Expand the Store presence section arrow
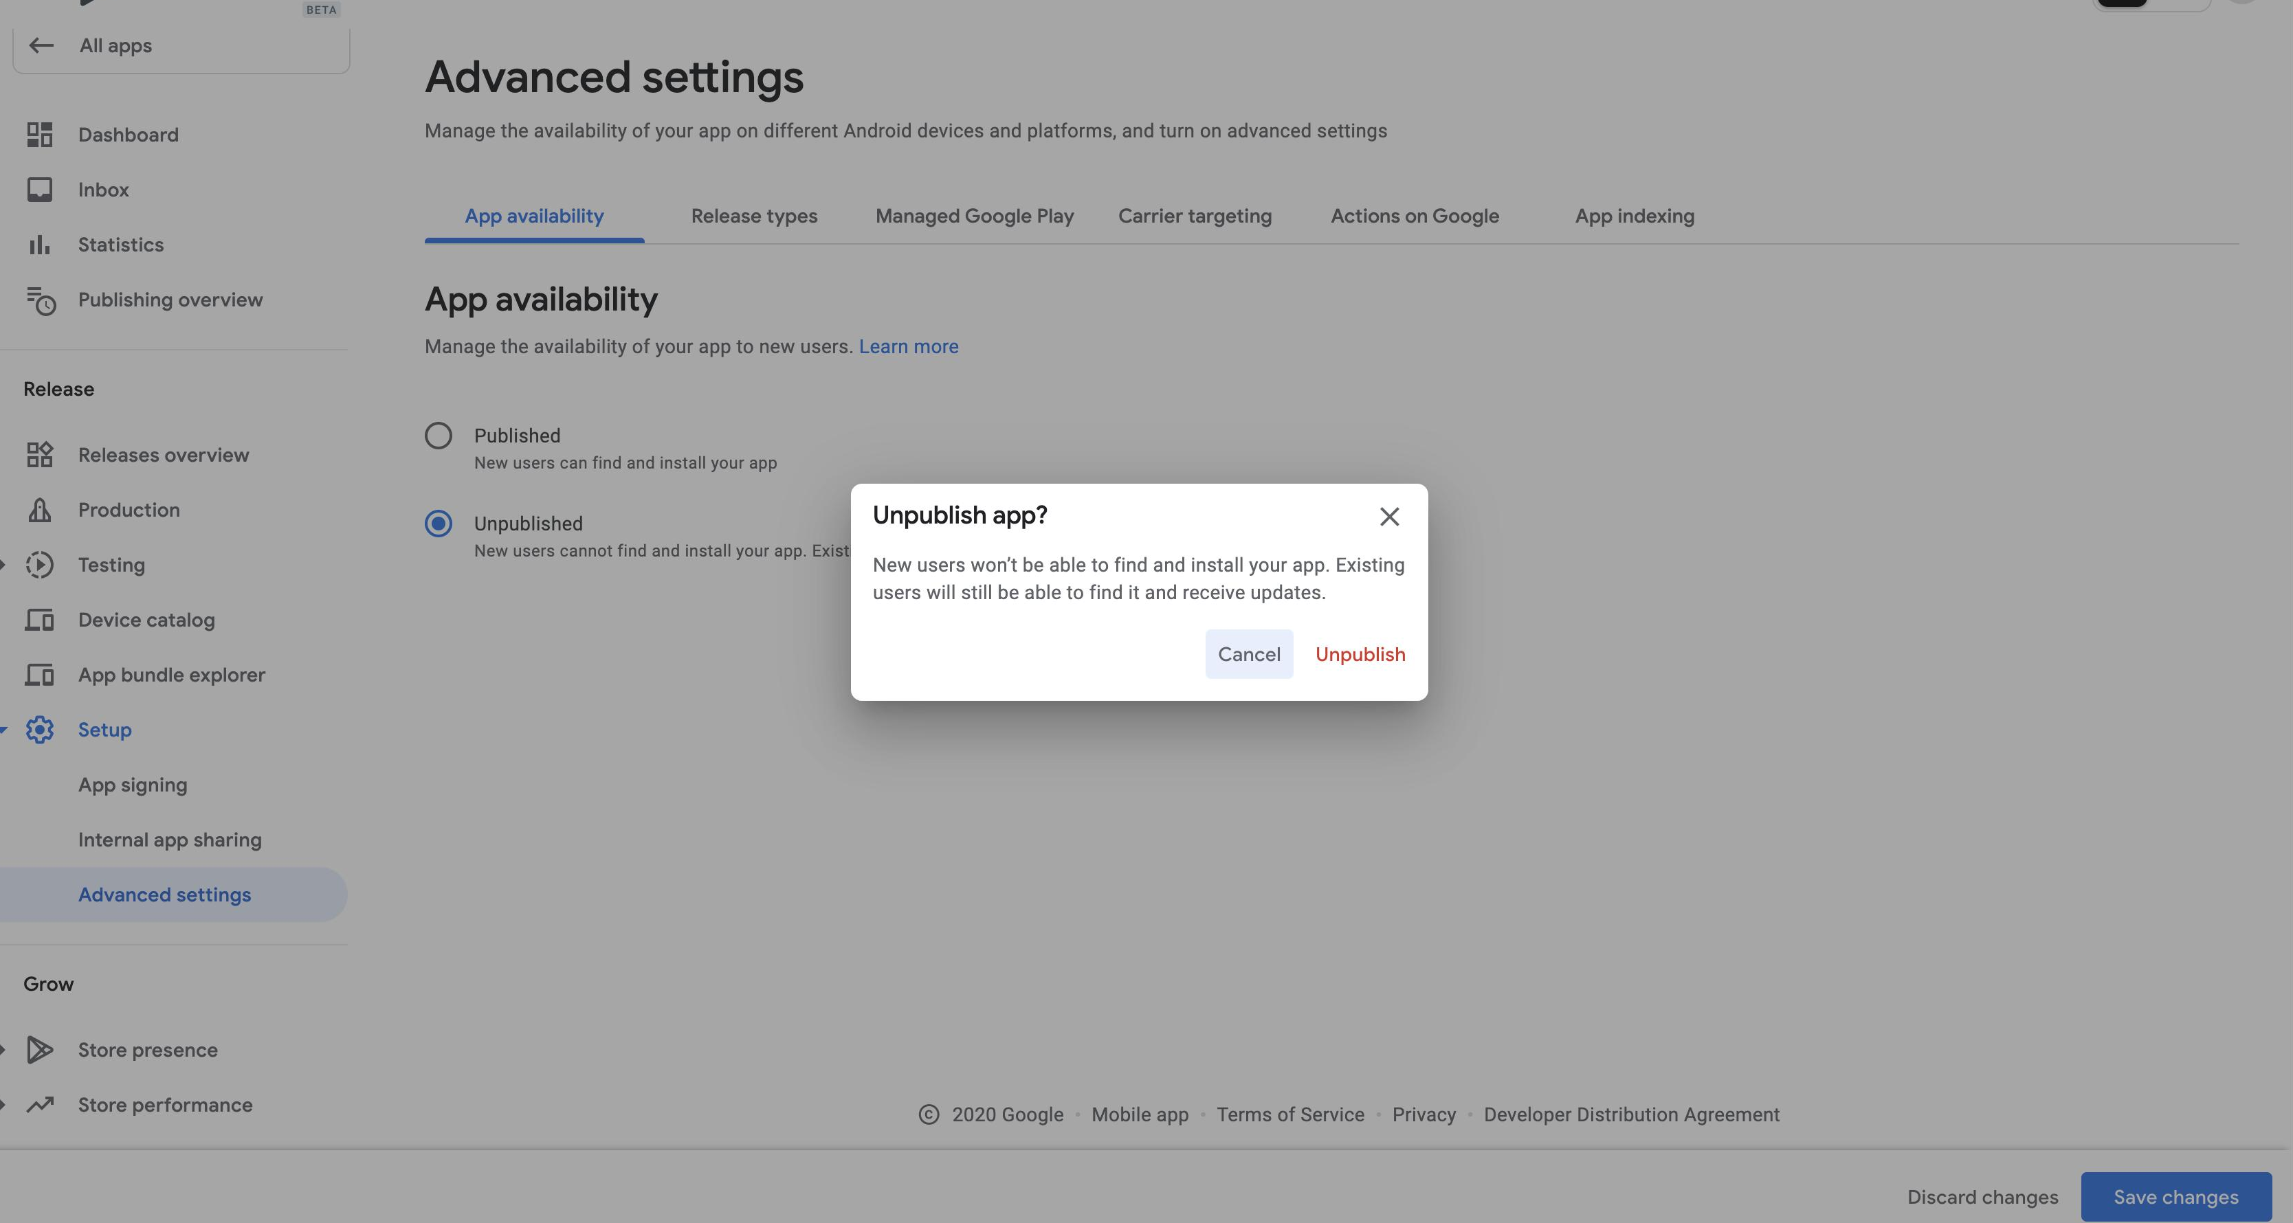 tap(3, 1049)
